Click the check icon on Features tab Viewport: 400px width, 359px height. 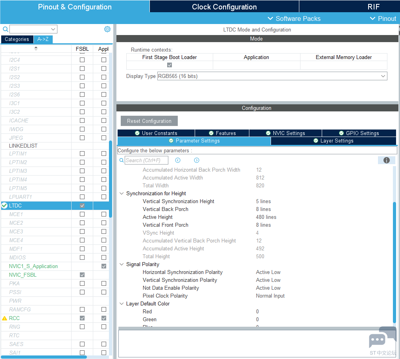211,133
